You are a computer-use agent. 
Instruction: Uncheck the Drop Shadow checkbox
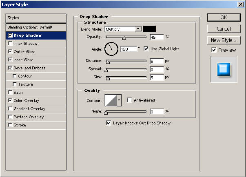click(x=10, y=35)
